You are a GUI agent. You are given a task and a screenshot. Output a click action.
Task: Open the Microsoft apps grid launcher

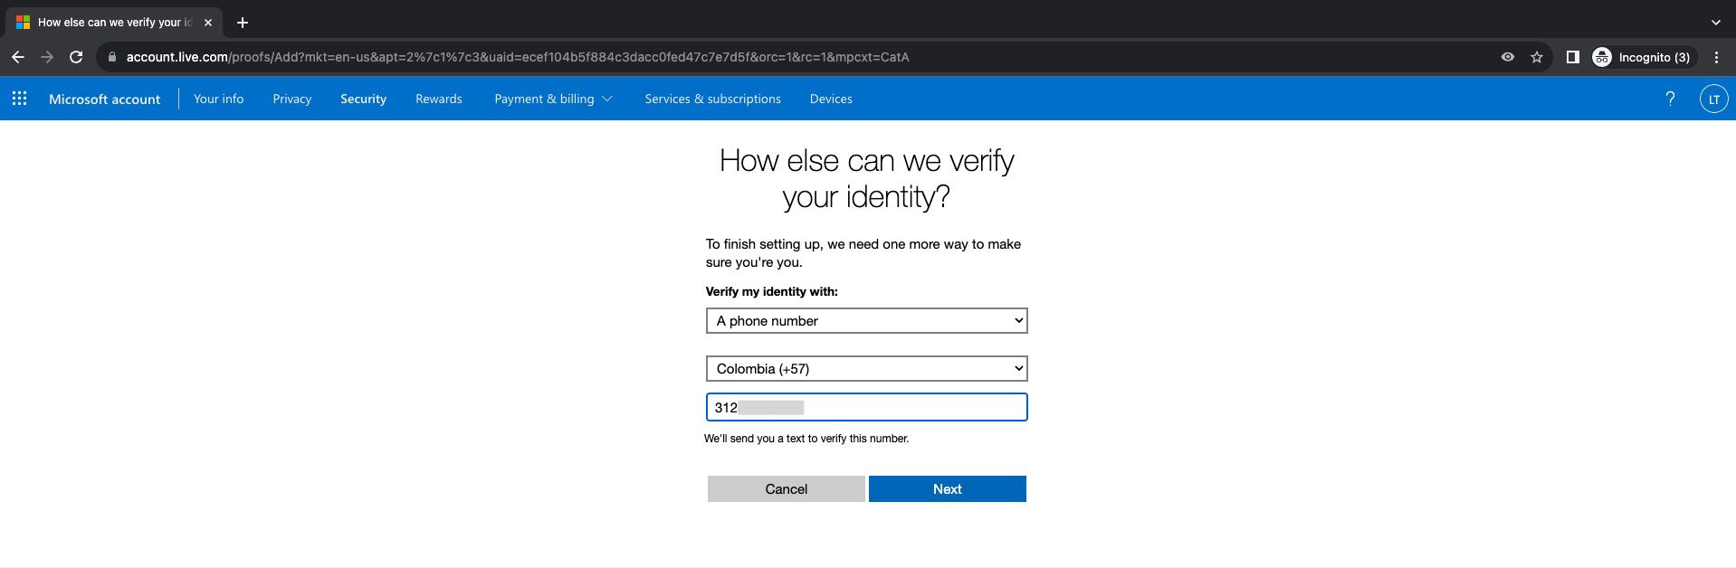coord(19,99)
